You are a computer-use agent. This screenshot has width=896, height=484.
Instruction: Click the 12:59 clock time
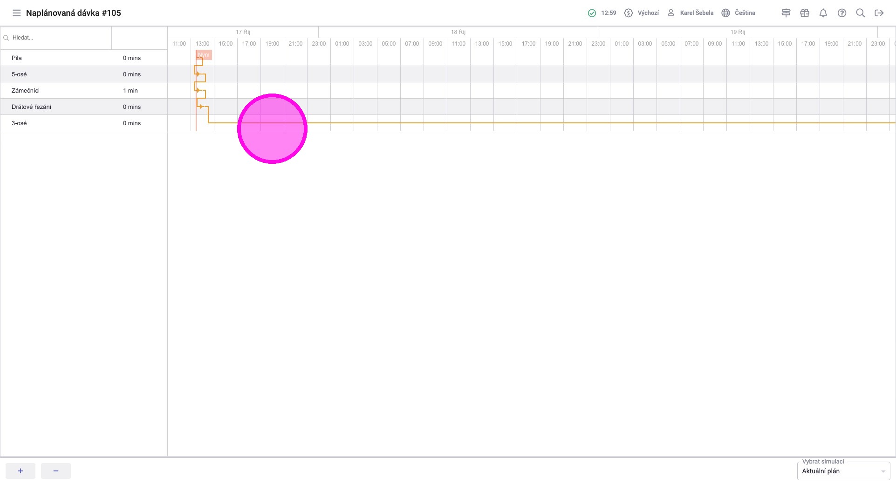point(609,13)
